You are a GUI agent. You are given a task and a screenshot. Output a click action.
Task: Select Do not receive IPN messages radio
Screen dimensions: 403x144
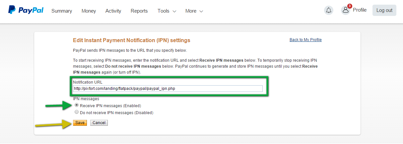(77, 112)
